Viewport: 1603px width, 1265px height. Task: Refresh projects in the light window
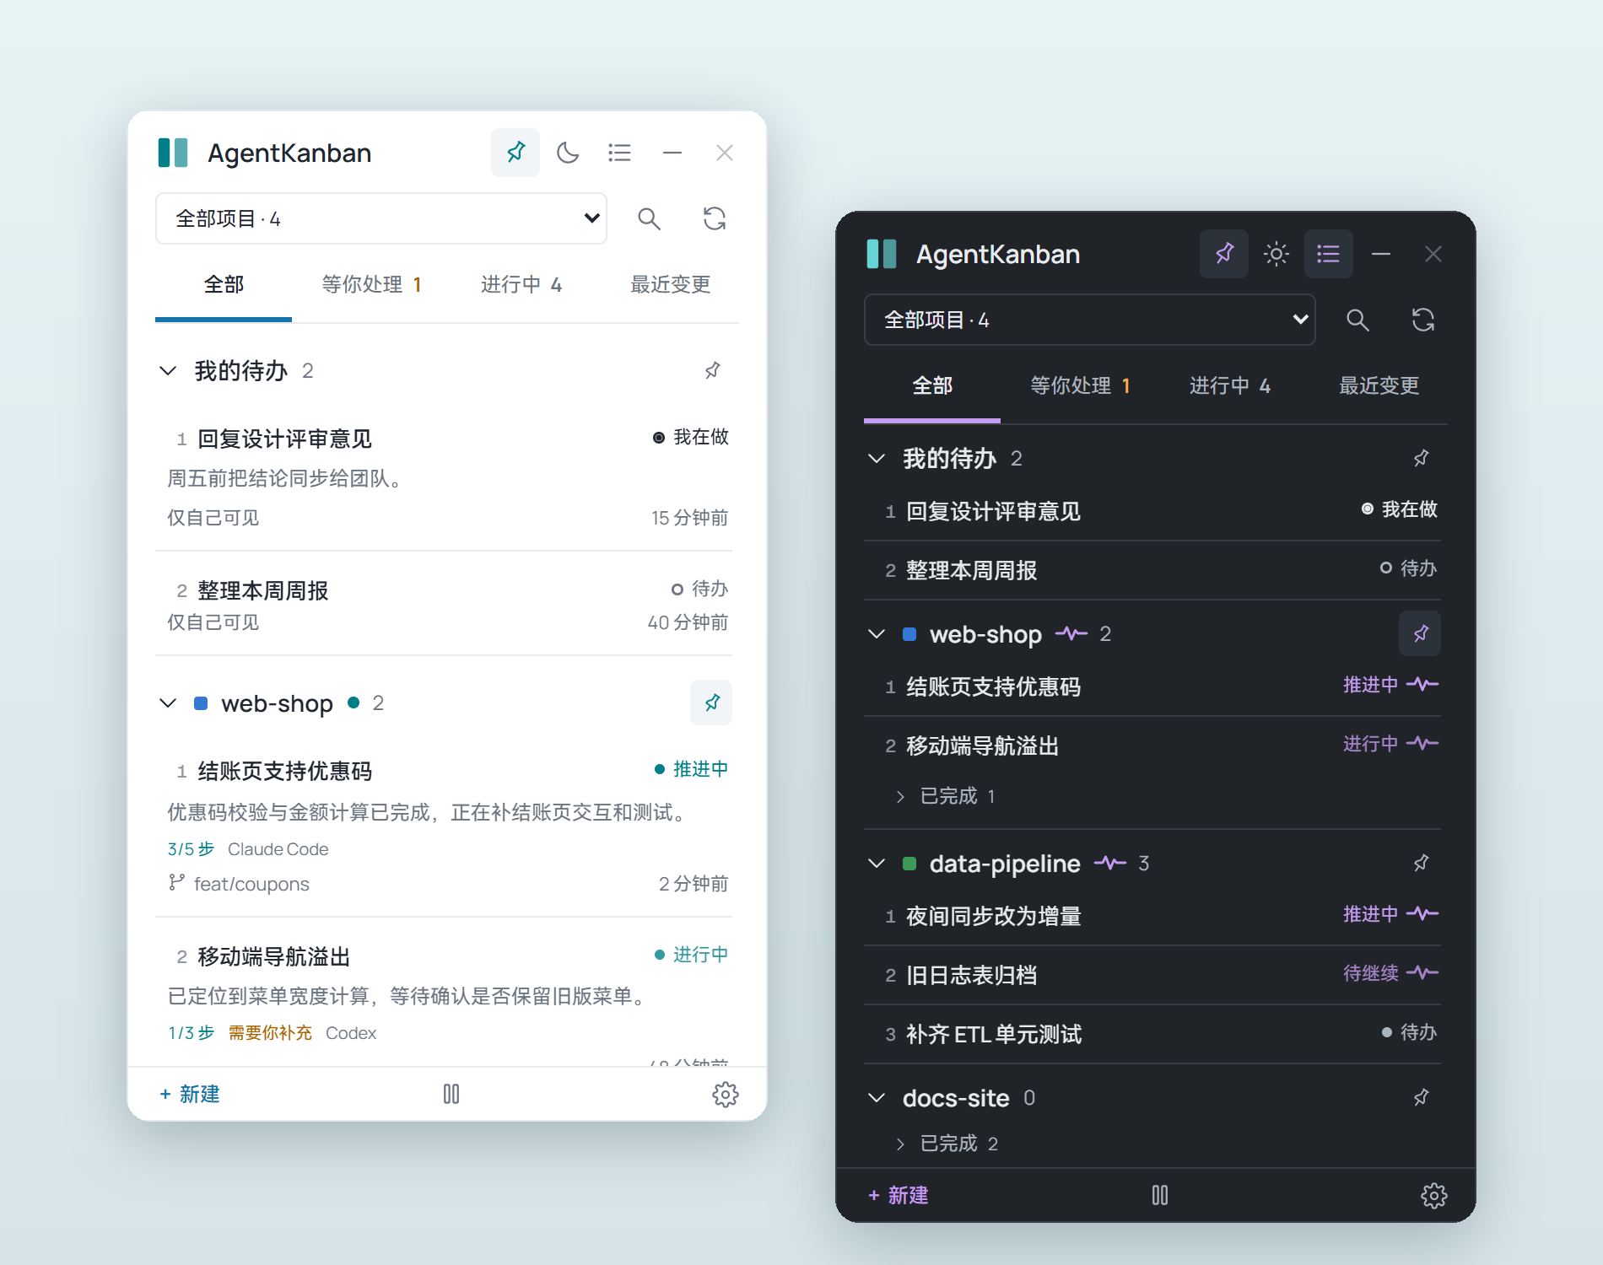pyautogui.click(x=715, y=218)
